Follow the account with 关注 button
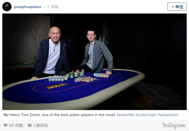 click(177, 7)
